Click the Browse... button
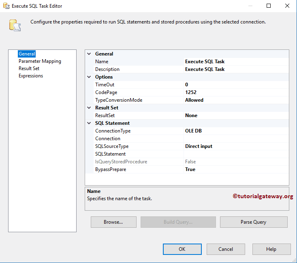The image size is (297, 263). [113, 222]
